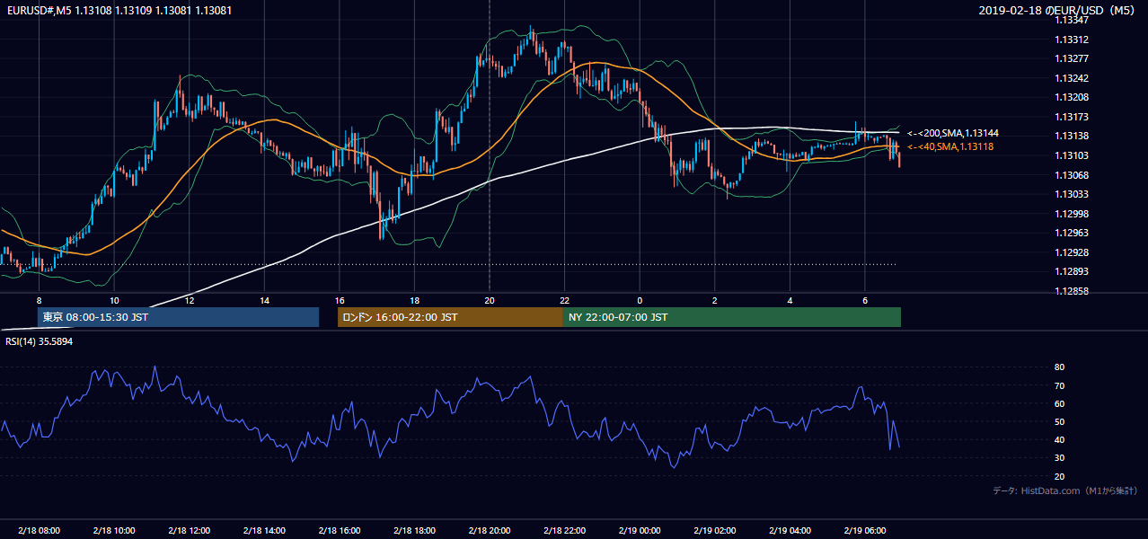Click the RSI 70 level label

[1059, 385]
